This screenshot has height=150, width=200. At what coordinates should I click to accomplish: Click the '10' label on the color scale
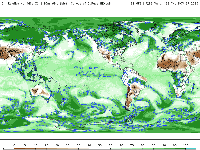pos(36,145)
